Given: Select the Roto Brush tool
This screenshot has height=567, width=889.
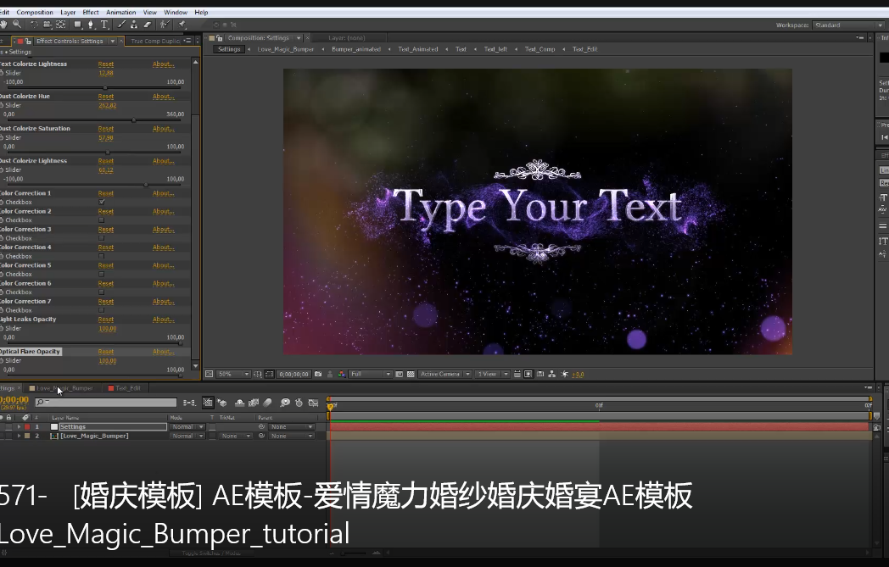Looking at the screenshot, I should point(165,25).
